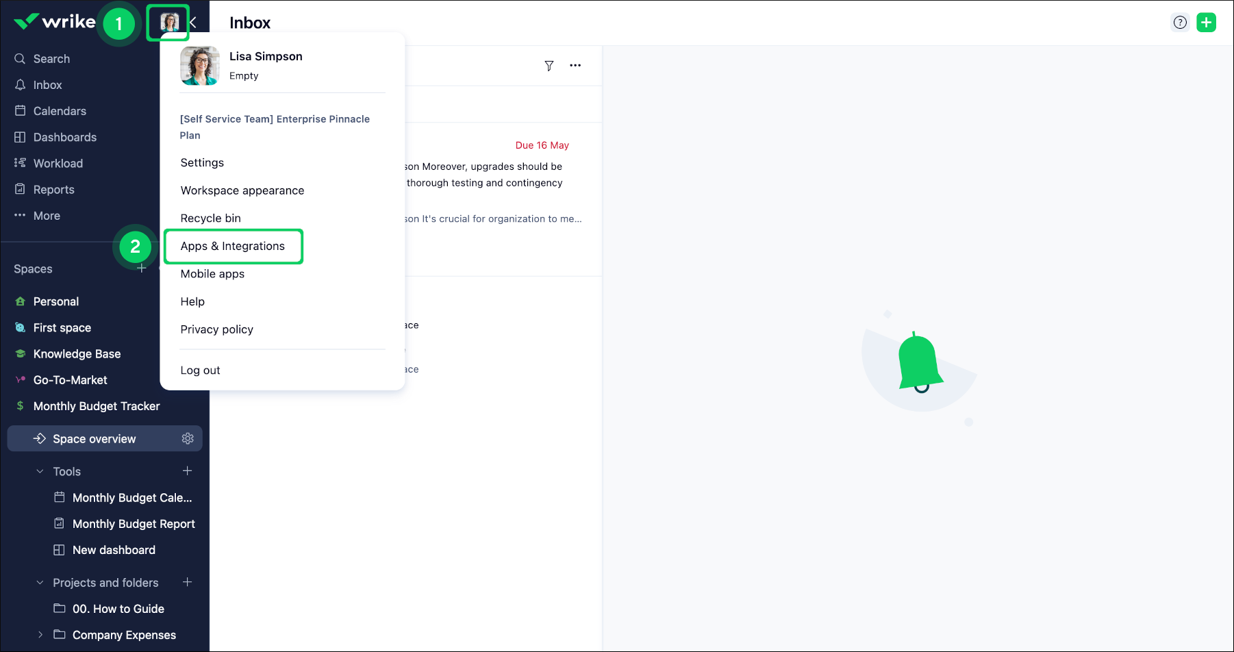1234x652 pixels.
Task: Open the Reports icon
Action: coord(21,189)
